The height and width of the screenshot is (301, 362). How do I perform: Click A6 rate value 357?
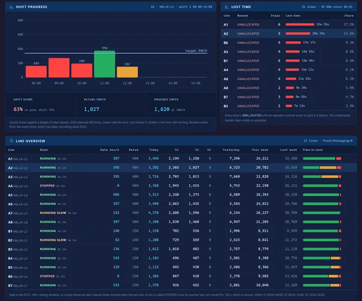(116, 204)
